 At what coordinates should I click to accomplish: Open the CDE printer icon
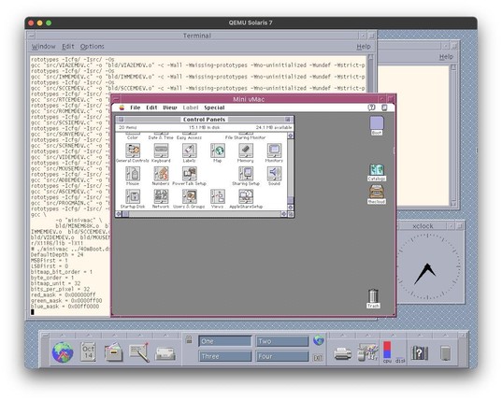point(342,353)
